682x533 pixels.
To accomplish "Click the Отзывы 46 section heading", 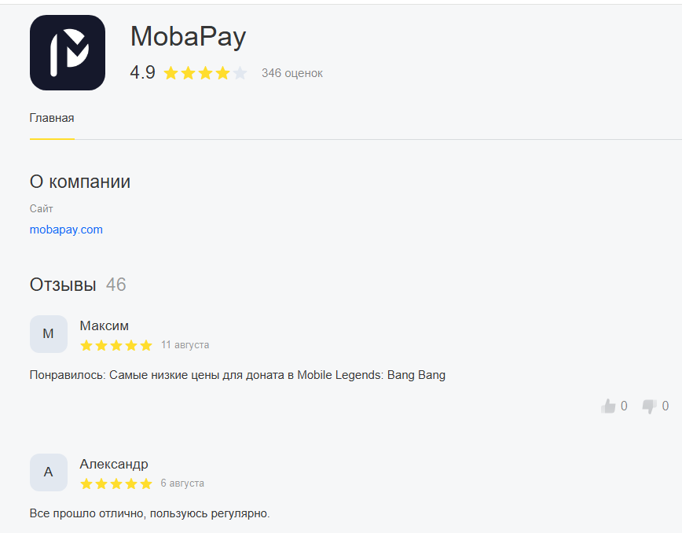I will (x=78, y=285).
